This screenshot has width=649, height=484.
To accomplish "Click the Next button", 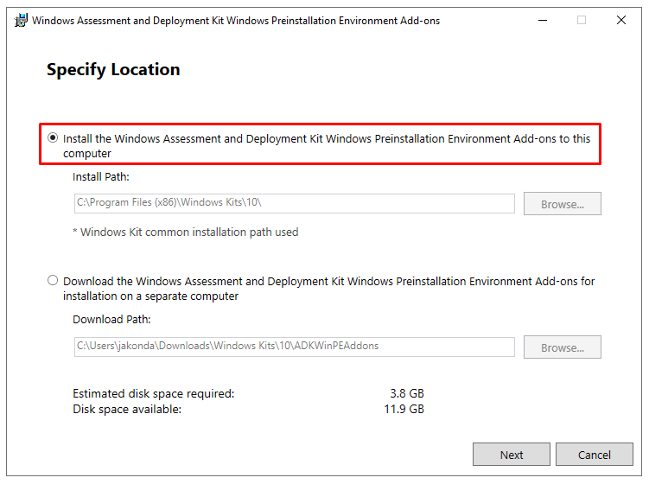I will [512, 455].
